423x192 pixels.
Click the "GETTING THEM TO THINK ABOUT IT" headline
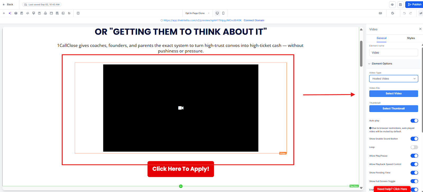click(x=181, y=32)
